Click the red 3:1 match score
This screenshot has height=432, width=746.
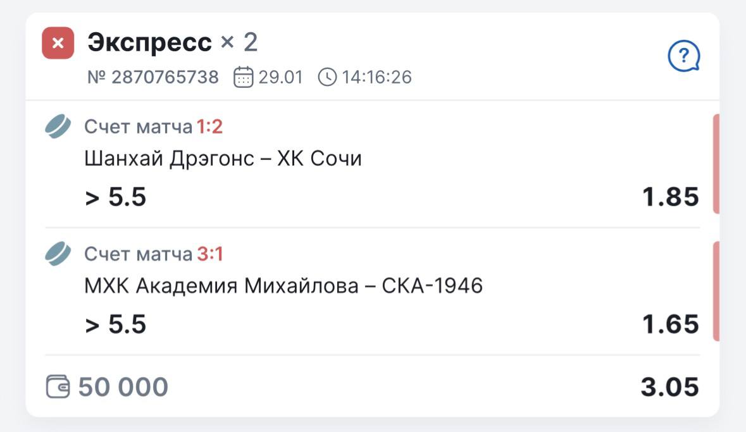coord(210,254)
